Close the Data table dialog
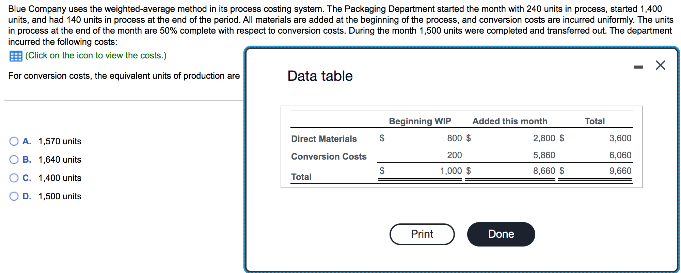 click(661, 65)
